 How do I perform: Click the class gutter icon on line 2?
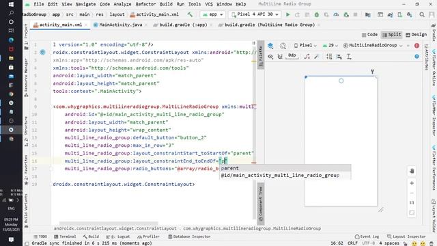click(42, 52)
